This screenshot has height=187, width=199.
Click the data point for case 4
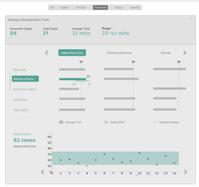[x=87, y=166]
